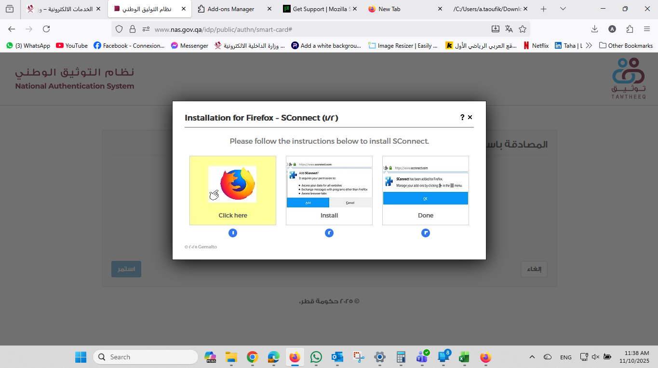658x368 pixels.
Task: Open the Netflix bookmark
Action: point(536,45)
